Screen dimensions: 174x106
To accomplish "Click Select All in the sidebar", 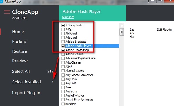I will pyautogui.click(x=21, y=71).
